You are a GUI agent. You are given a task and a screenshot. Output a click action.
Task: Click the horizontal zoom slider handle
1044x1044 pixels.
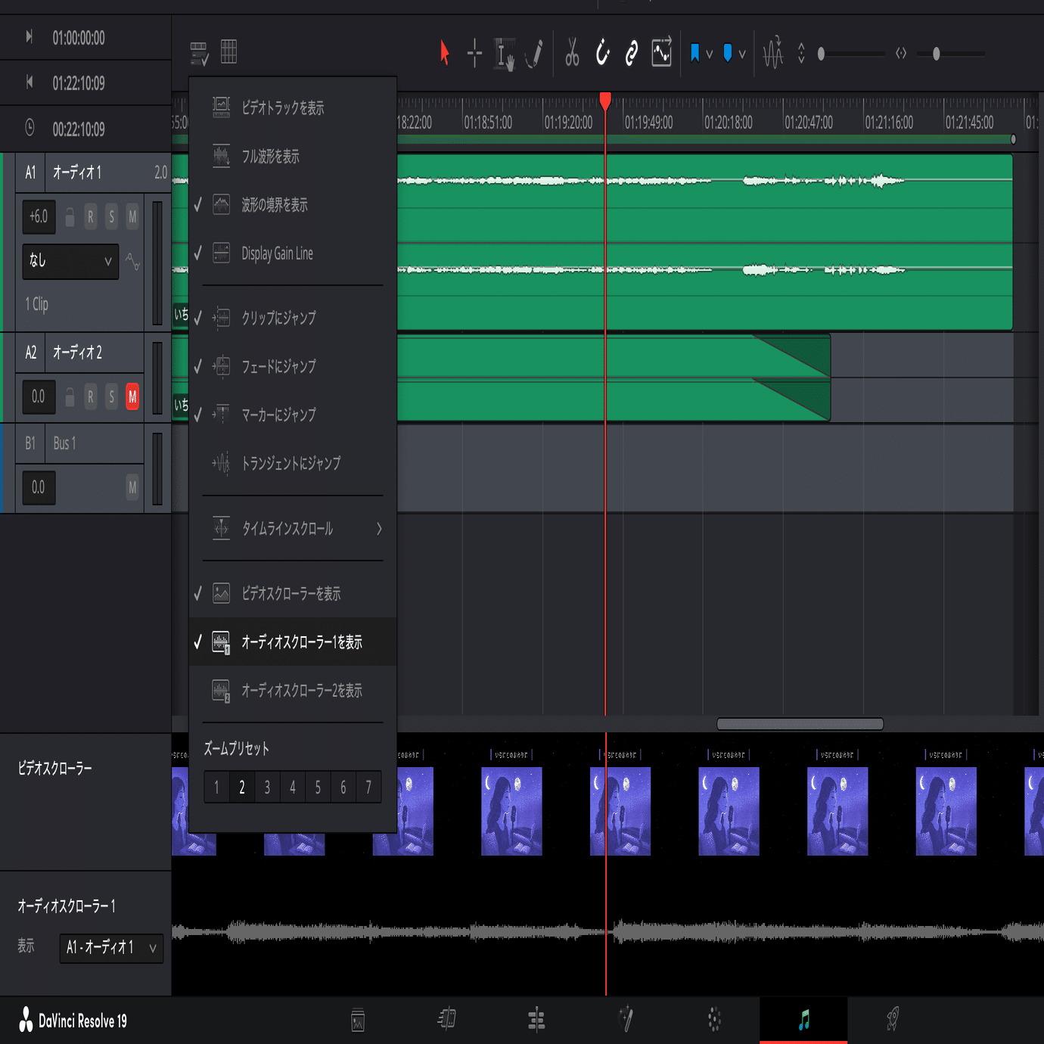pyautogui.click(x=937, y=54)
